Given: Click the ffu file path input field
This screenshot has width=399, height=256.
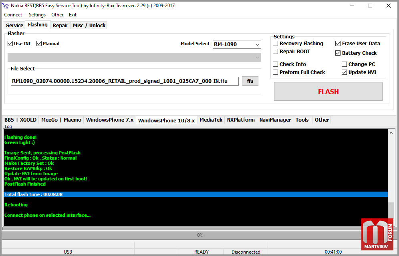Looking at the screenshot, I should (x=125, y=81).
